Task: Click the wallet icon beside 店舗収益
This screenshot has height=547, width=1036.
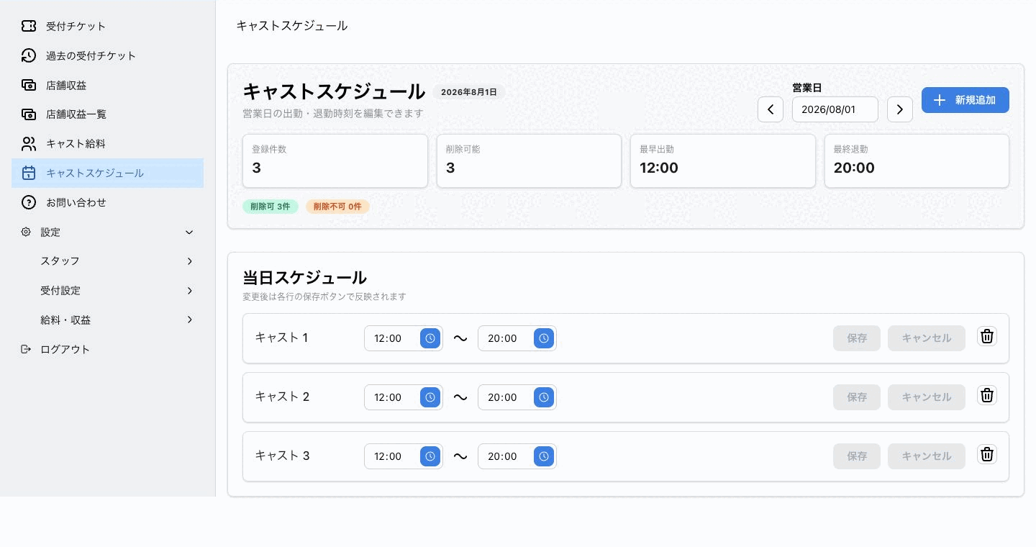Action: pos(29,85)
